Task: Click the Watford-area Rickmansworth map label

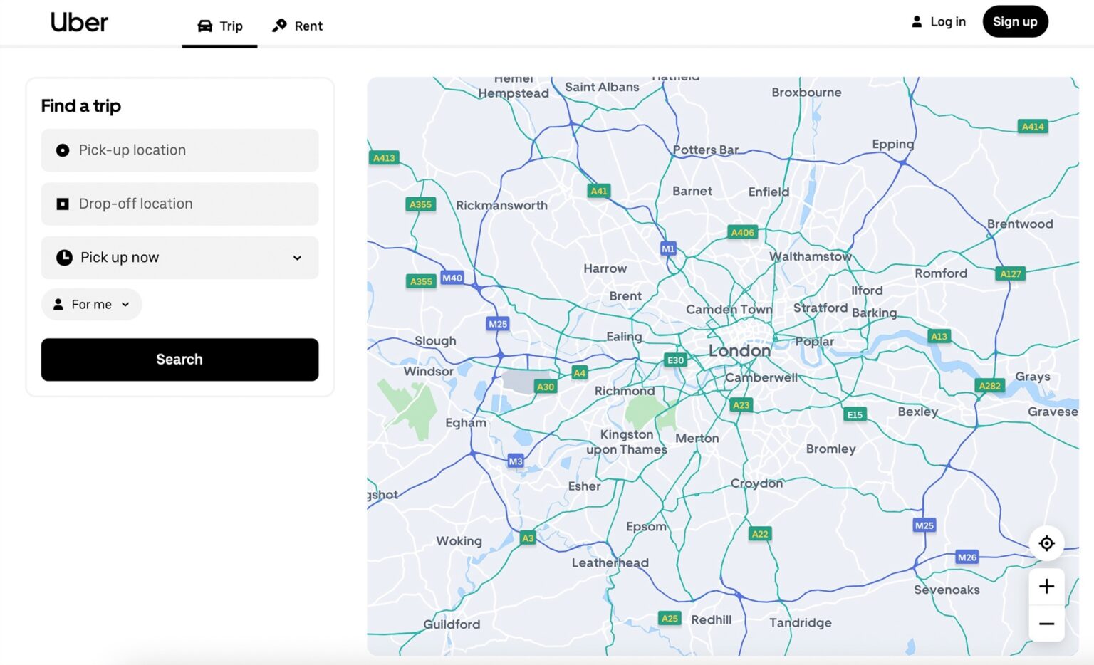Action: [x=501, y=205]
